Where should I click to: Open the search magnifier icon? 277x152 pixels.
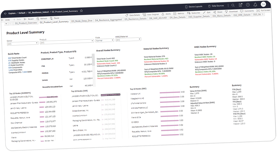click(233, 5)
